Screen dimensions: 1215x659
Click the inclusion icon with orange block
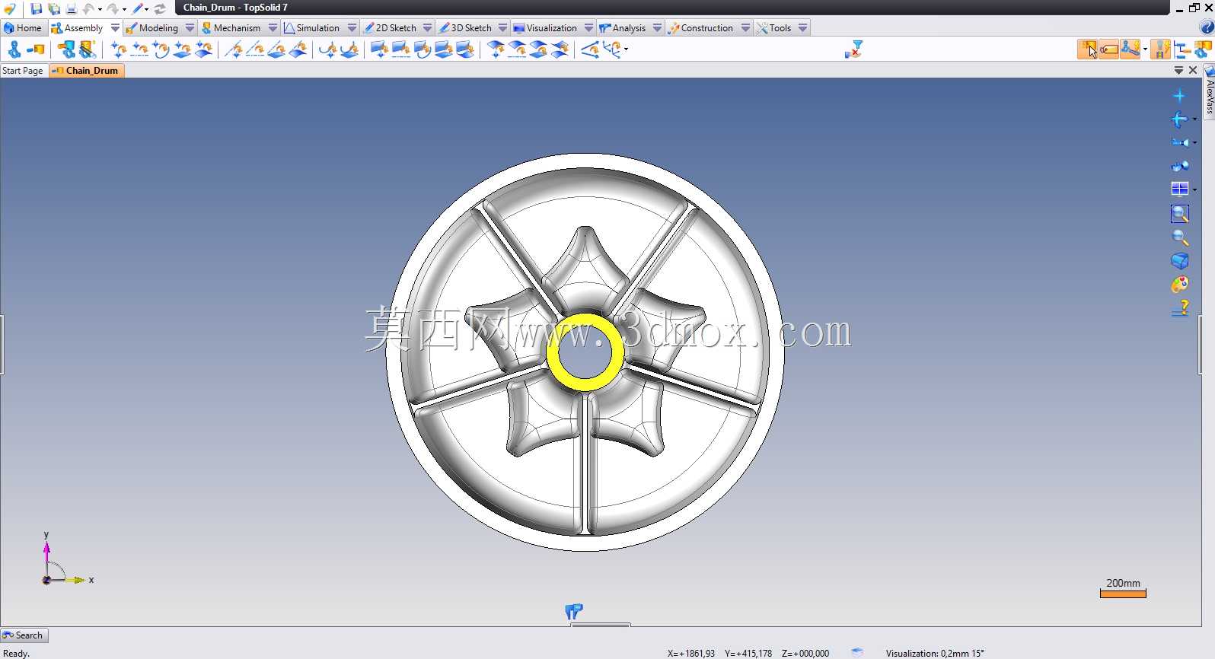36,49
